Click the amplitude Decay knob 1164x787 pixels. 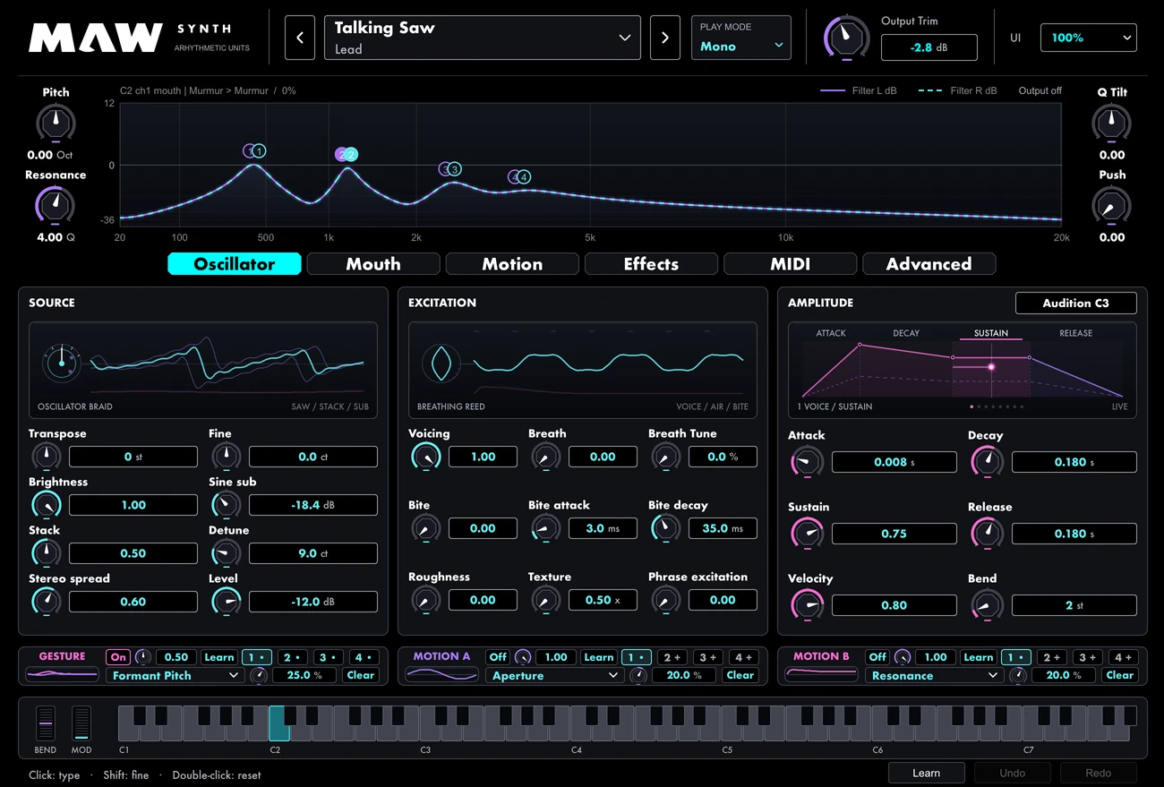click(988, 462)
